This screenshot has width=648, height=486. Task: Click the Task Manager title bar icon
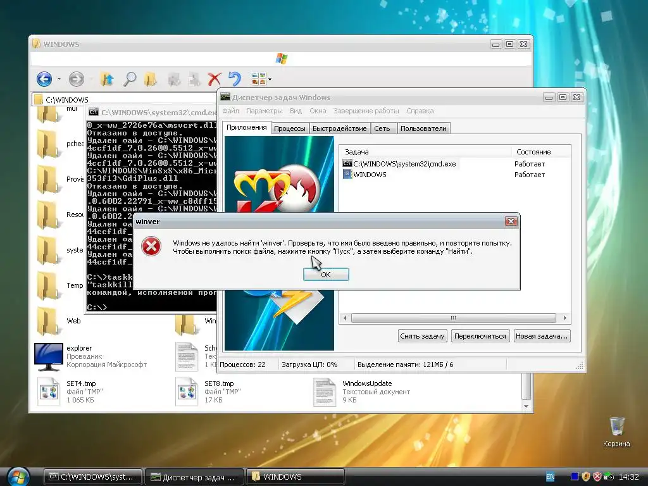point(225,97)
